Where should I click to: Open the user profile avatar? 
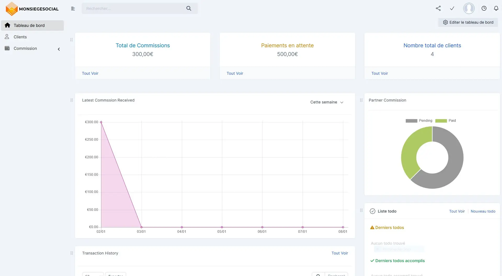(x=469, y=8)
